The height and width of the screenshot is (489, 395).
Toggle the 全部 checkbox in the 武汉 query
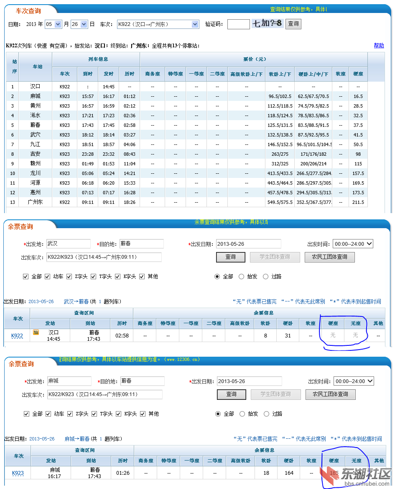click(x=26, y=277)
